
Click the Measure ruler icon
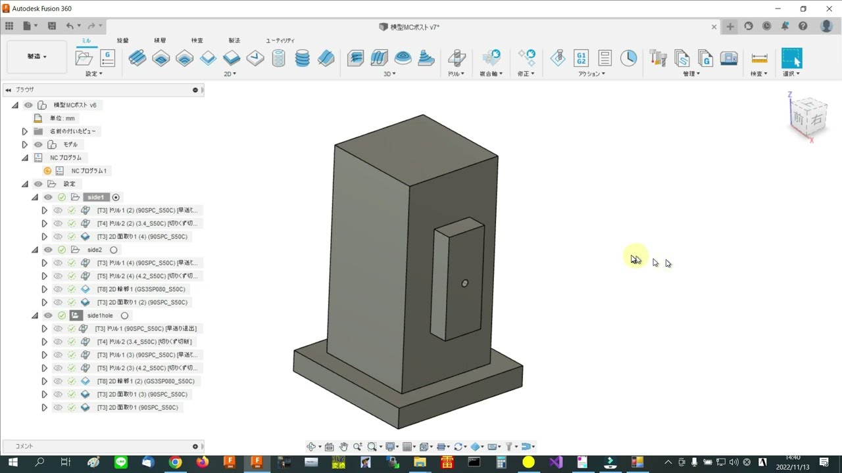tap(759, 58)
